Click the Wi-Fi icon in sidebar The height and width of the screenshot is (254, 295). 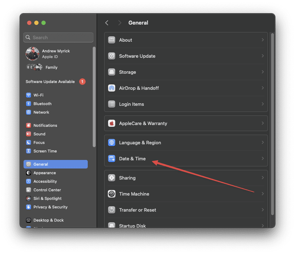pos(29,95)
